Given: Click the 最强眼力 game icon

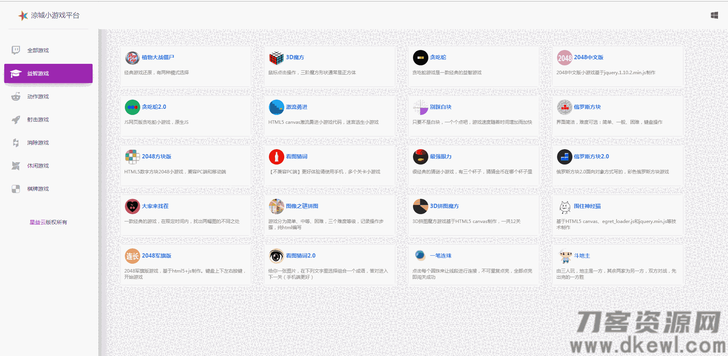Looking at the screenshot, I should click(x=420, y=157).
